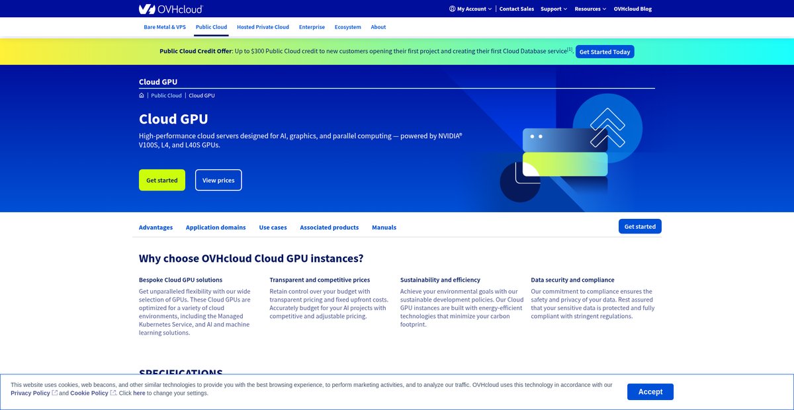The image size is (794, 410).
Task: Open the Hosted Private Cloud menu
Action: click(263, 27)
